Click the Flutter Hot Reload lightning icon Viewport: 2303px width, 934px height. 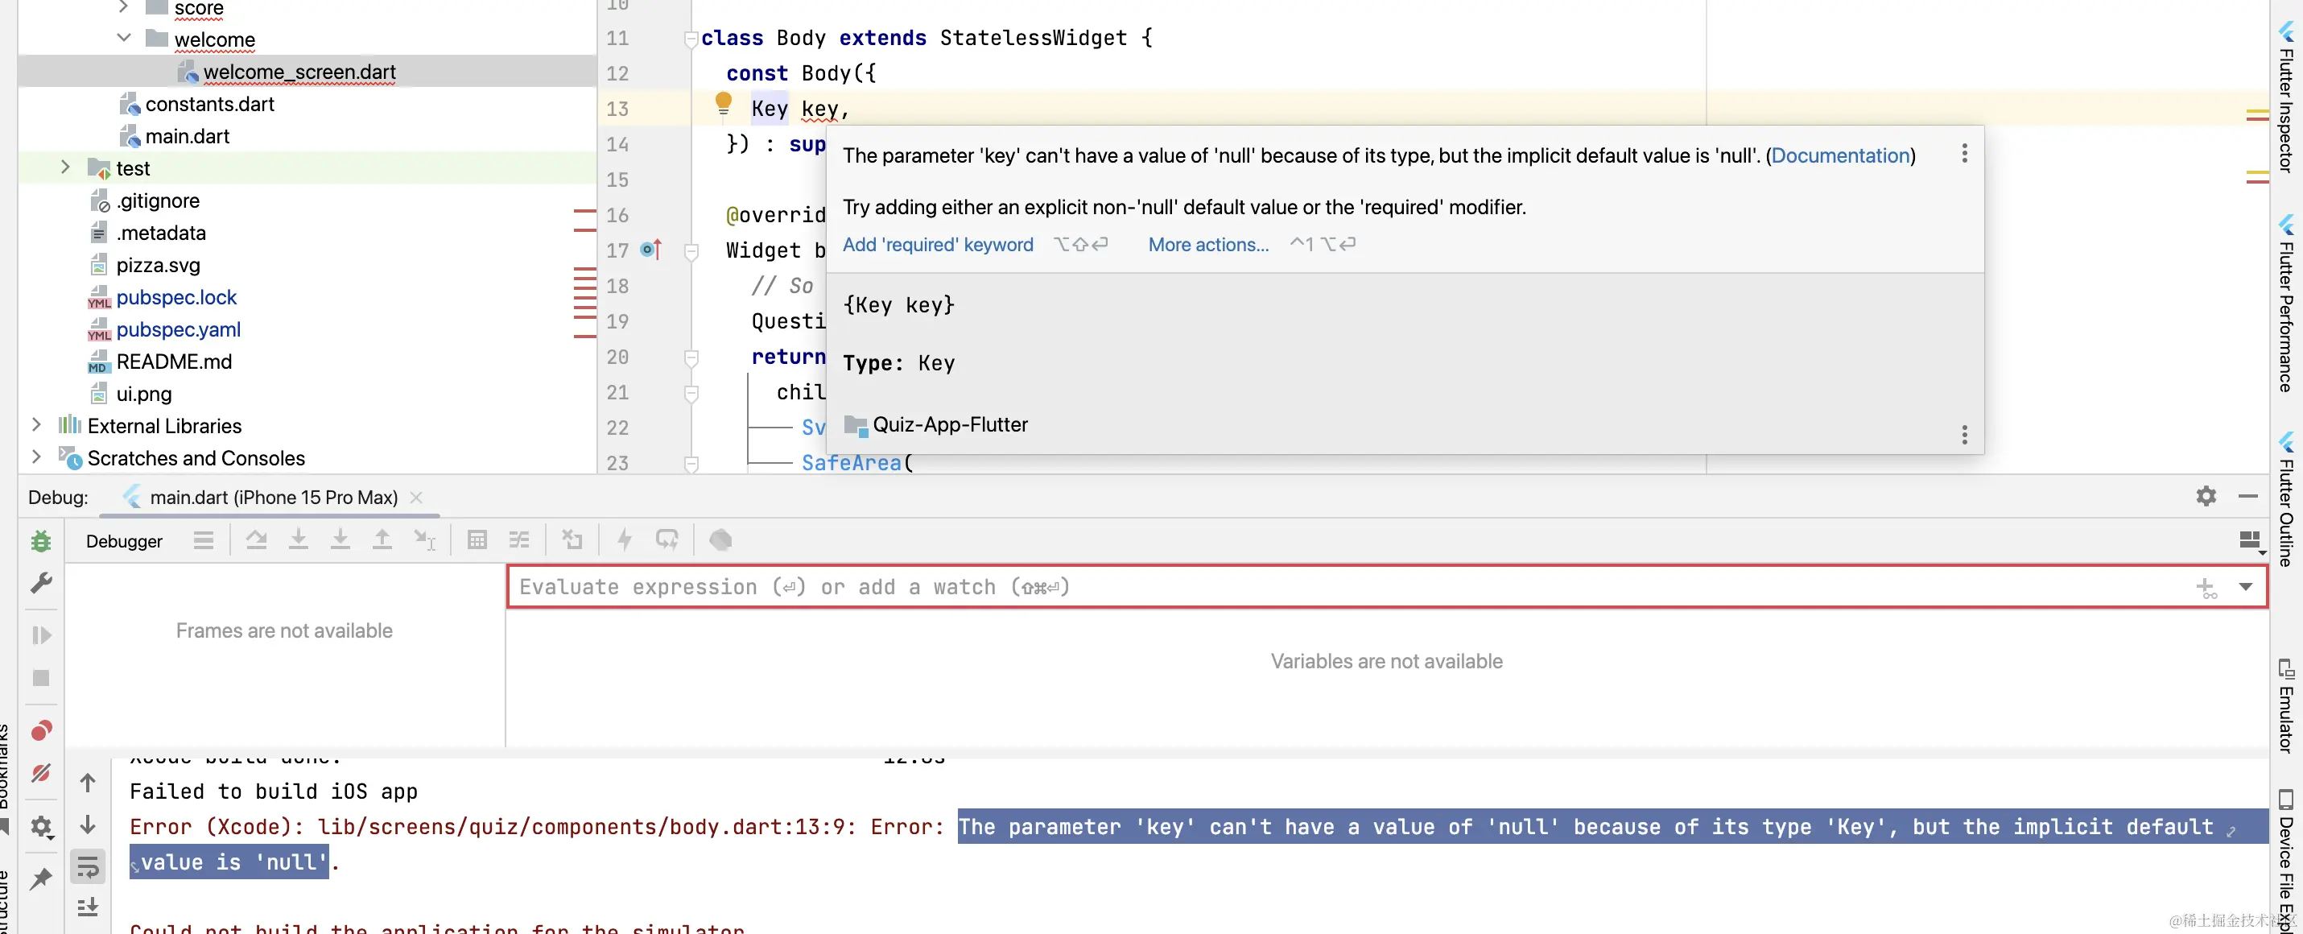pyautogui.click(x=624, y=539)
